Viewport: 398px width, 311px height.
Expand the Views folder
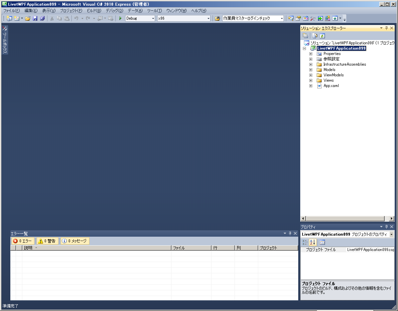311,80
